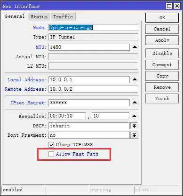Click the Dont Fragment value field
The height and width of the screenshot is (196, 183).
pos(89,135)
